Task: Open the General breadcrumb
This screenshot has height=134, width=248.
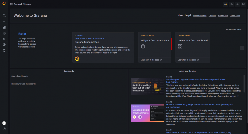Action: coord(18,4)
